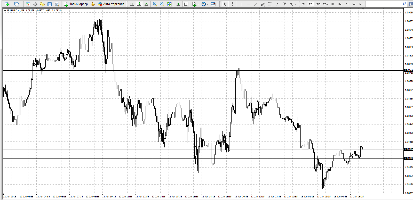The image size is (413, 200).
Task: Click the 12 Jan 23:35 time label
Action: click(274, 197)
